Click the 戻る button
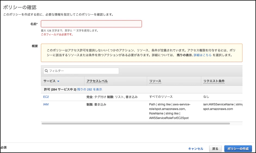Screen dimensions: 256x153 point(215,149)
